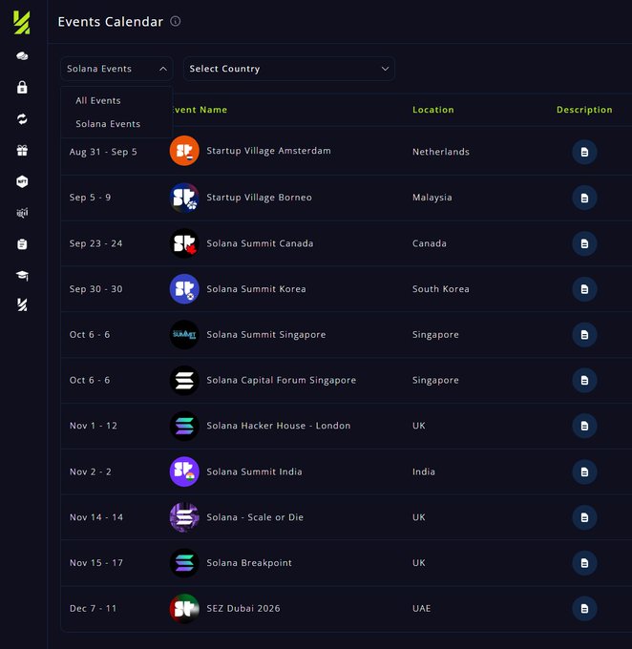632x649 pixels.
Task: Choose All Events from the dropdown list
Action: [x=98, y=100]
